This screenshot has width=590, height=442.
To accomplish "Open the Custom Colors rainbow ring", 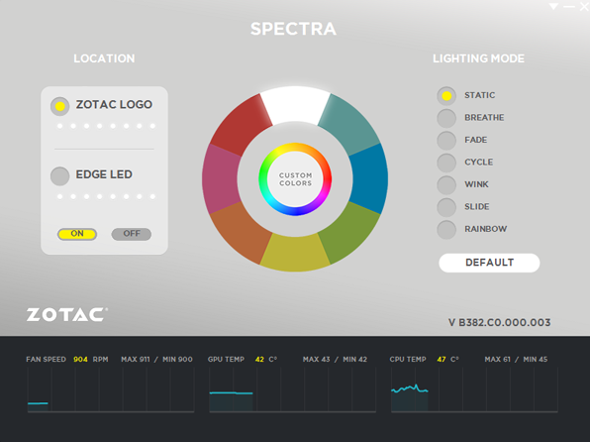I will (x=295, y=179).
